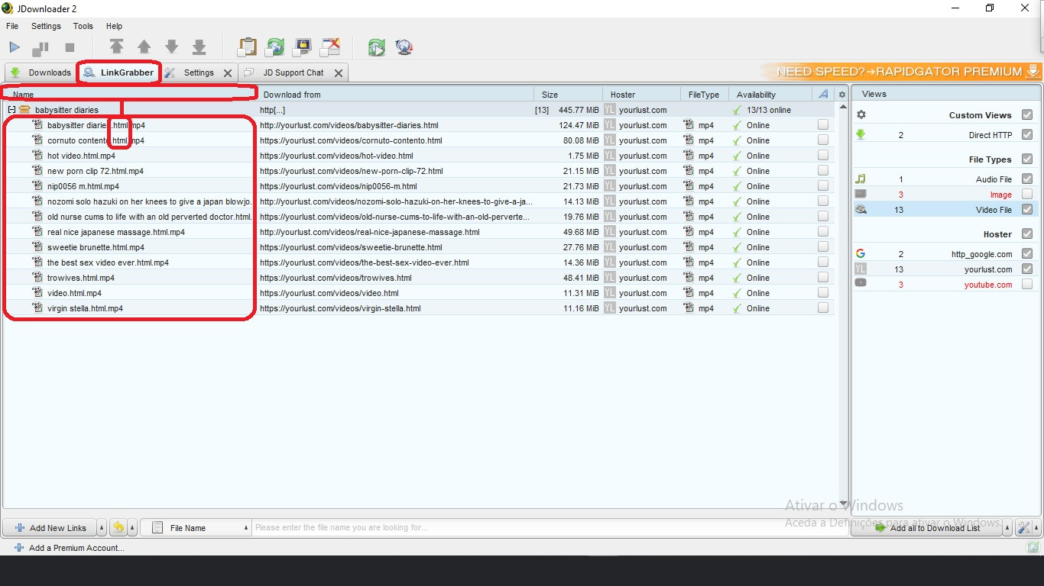Click the Video File camera icon
The image size is (1044, 586).
coord(861,209)
